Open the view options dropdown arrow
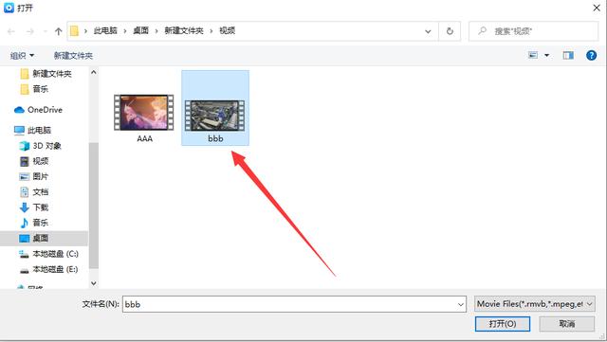 click(546, 55)
